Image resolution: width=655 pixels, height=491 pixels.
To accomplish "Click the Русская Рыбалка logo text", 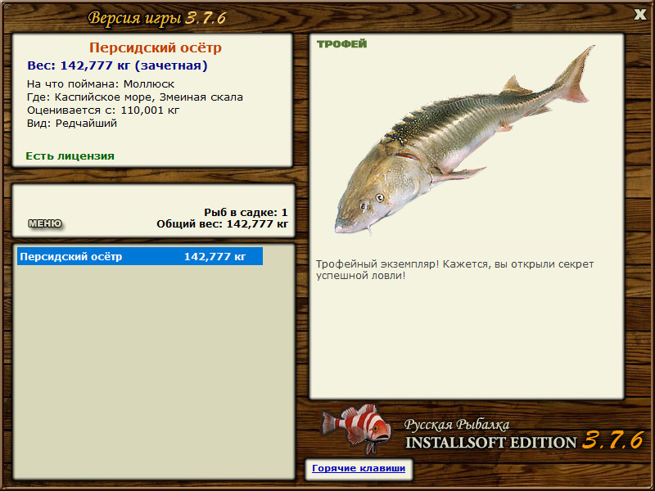I will coord(457,425).
